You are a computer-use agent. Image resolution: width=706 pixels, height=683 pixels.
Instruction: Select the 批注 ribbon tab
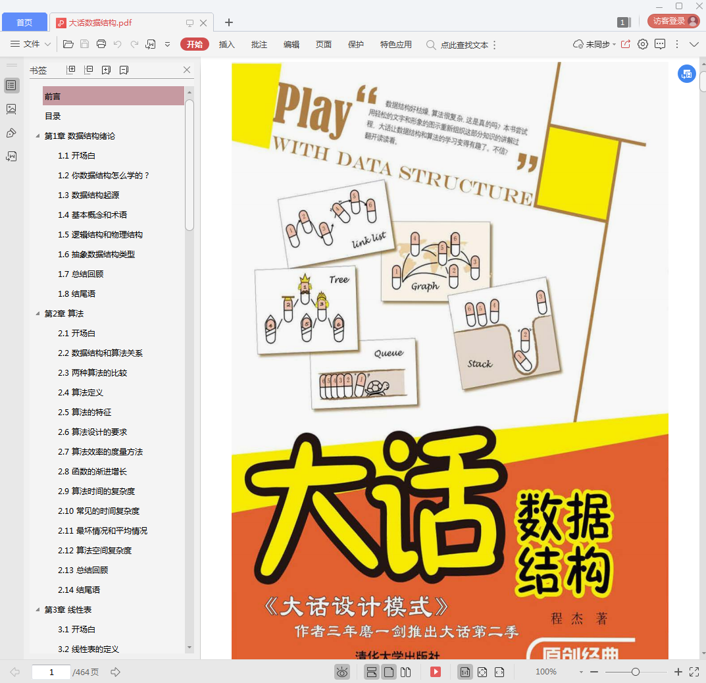click(259, 44)
